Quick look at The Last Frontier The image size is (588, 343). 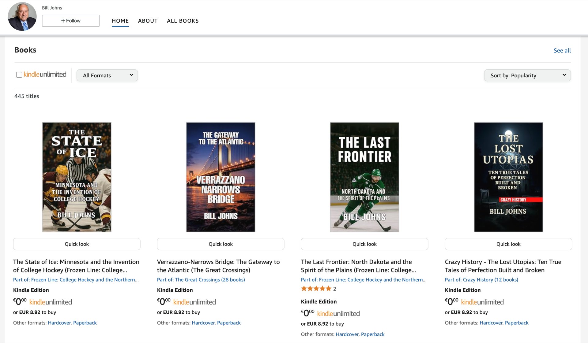pyautogui.click(x=364, y=244)
